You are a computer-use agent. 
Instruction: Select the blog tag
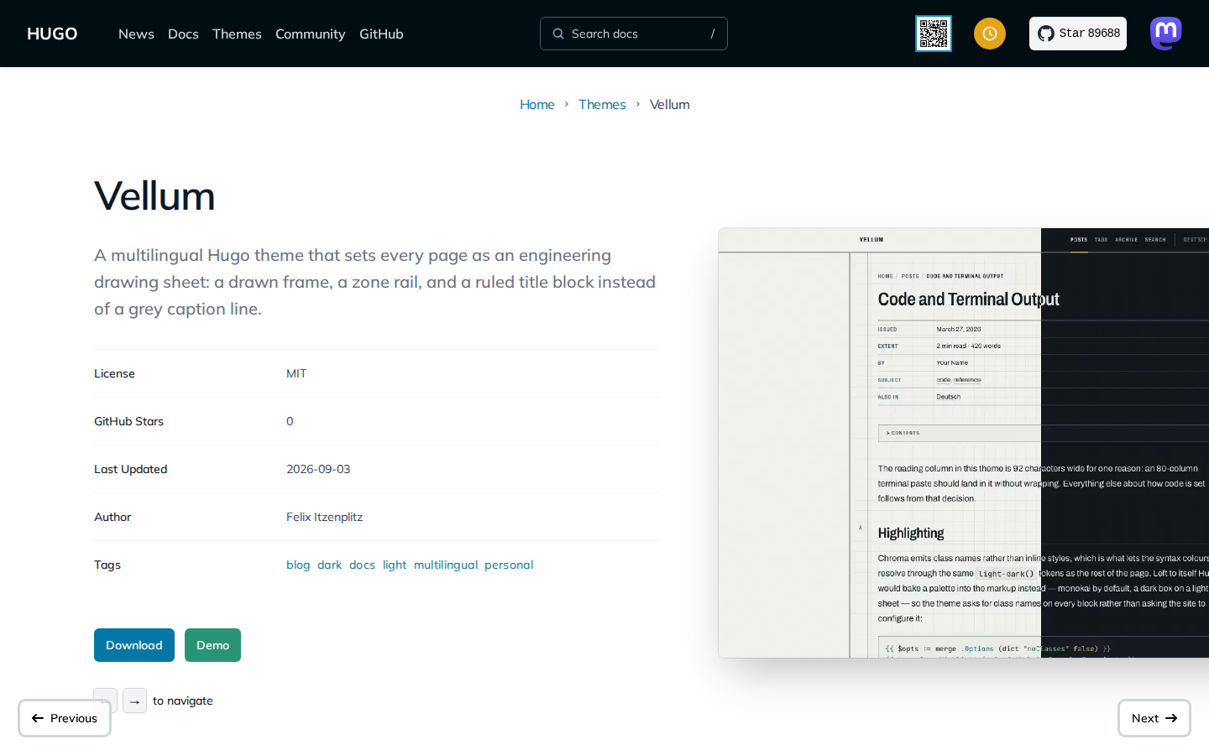(298, 565)
